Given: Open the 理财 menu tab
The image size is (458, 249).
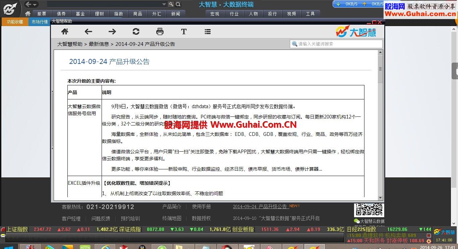Looking at the screenshot, I should click(x=100, y=14).
